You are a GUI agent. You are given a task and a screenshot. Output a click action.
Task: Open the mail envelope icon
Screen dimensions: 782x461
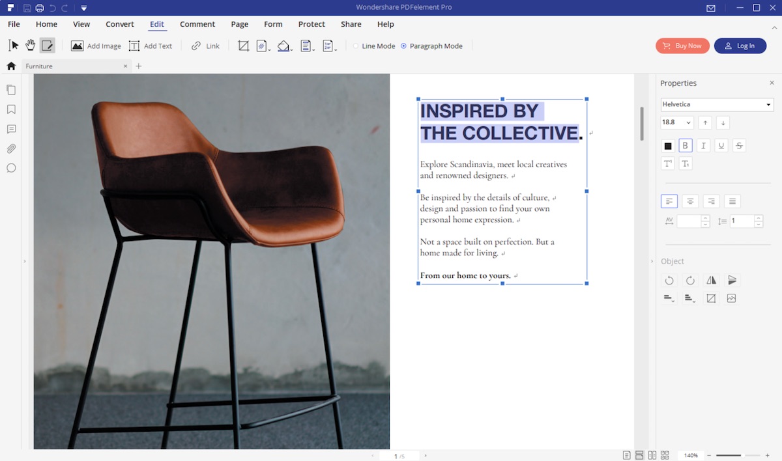711,8
